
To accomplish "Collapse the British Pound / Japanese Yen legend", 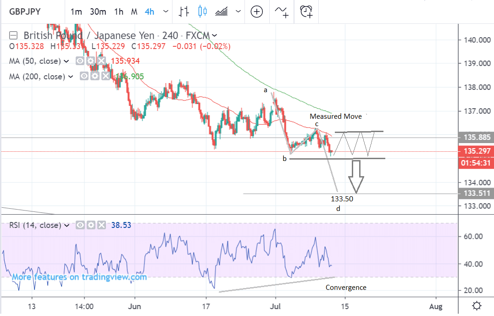I will click(x=14, y=35).
